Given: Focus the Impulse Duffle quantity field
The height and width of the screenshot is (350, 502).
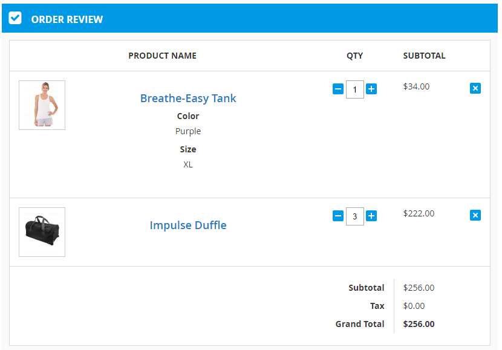Looking at the screenshot, I should (355, 216).
